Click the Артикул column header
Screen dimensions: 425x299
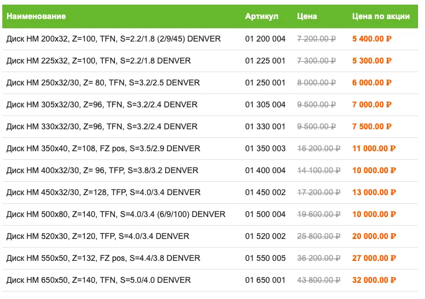click(x=261, y=16)
